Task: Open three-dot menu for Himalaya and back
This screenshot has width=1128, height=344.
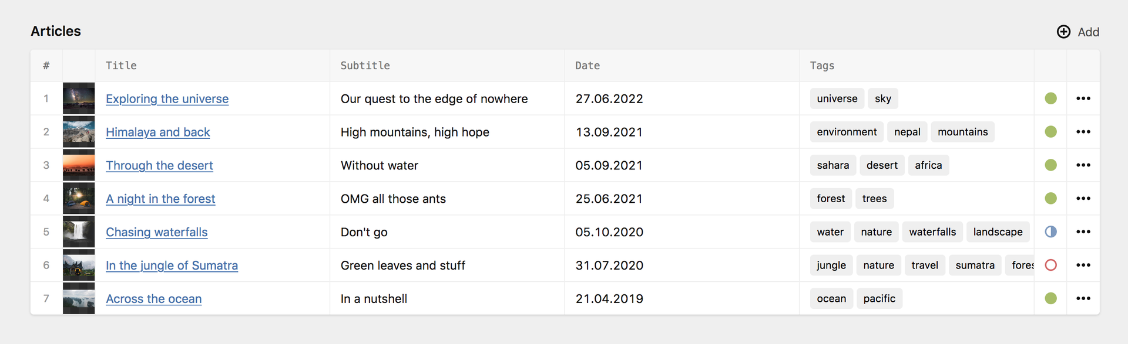Action: point(1083,132)
